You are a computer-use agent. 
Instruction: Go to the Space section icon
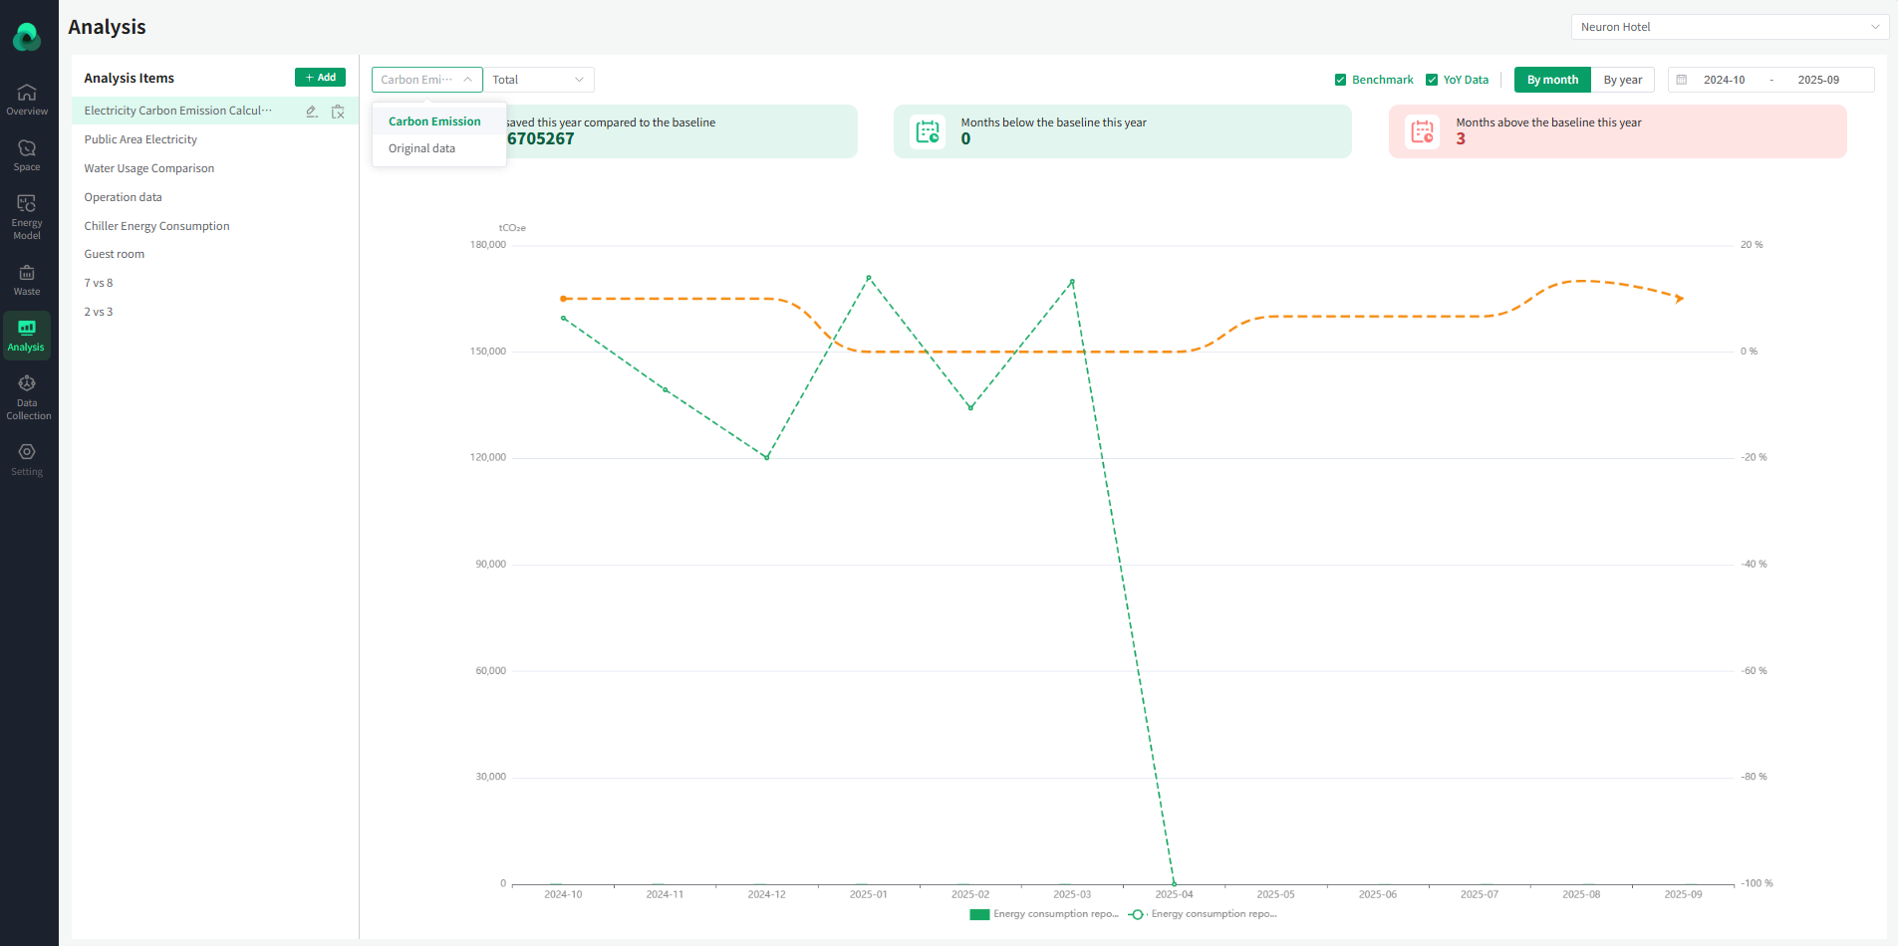point(27,154)
